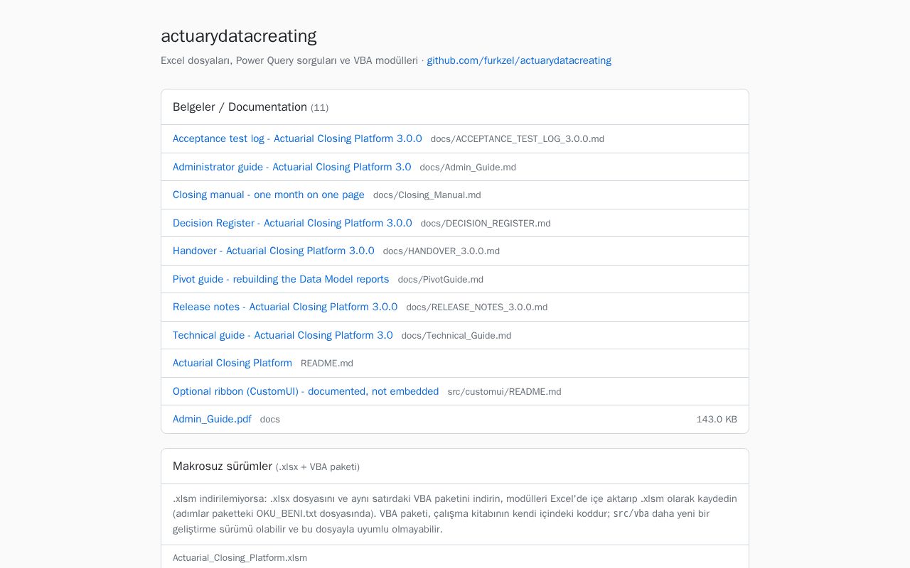Click the docs/RELEASE_NOTES_3.0.0.md path text
This screenshot has width=910, height=568.
[477, 307]
